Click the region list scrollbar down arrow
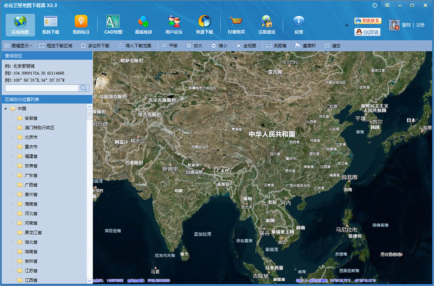Image resolution: width=434 pixels, height=286 pixels. [90, 281]
